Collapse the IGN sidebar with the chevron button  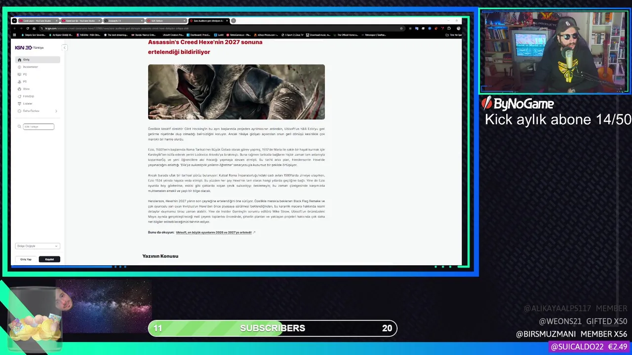[x=64, y=47]
